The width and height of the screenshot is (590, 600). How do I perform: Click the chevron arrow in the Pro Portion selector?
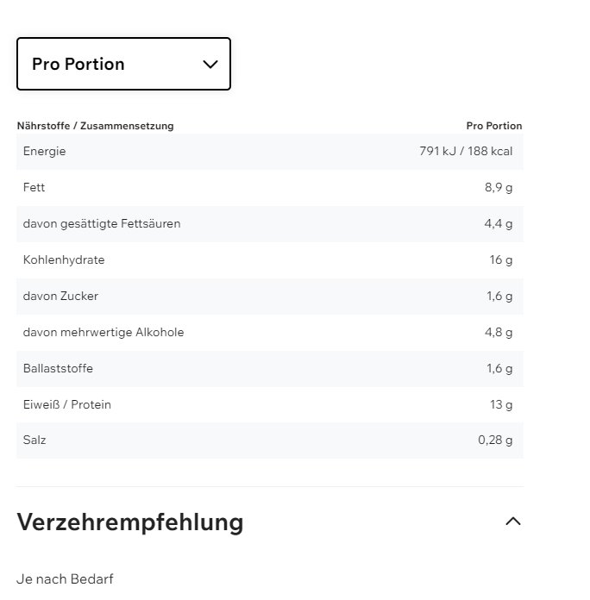pyautogui.click(x=210, y=65)
